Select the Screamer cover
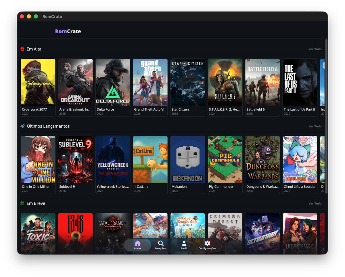The height and width of the screenshot is (277, 345). 262,233
